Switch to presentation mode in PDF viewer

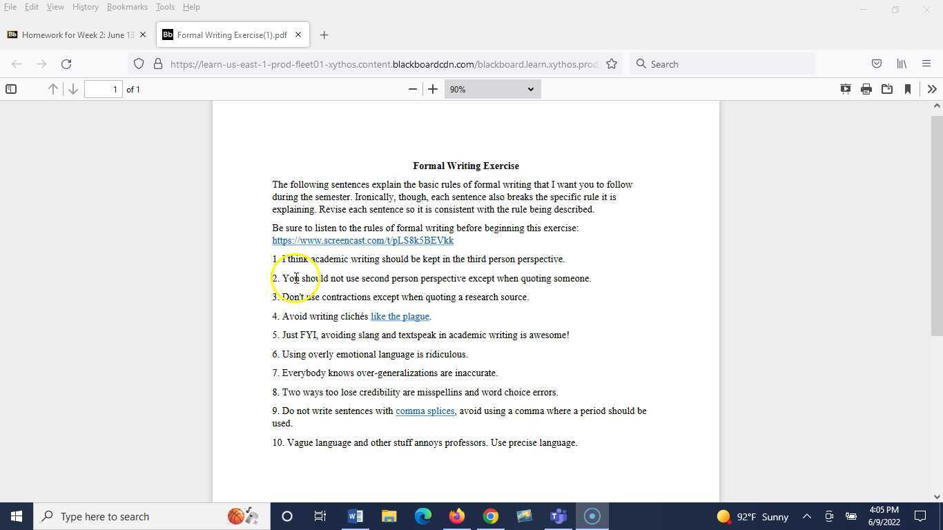tap(845, 89)
